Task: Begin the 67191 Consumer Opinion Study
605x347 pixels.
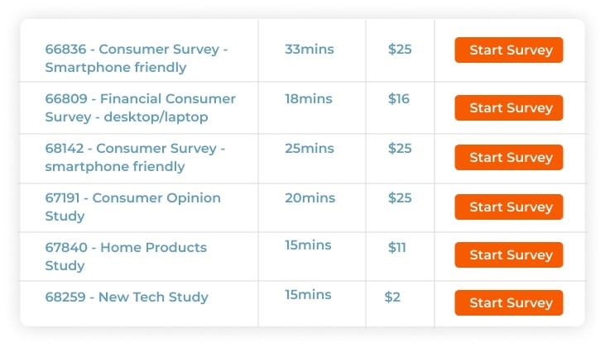Action: (508, 207)
